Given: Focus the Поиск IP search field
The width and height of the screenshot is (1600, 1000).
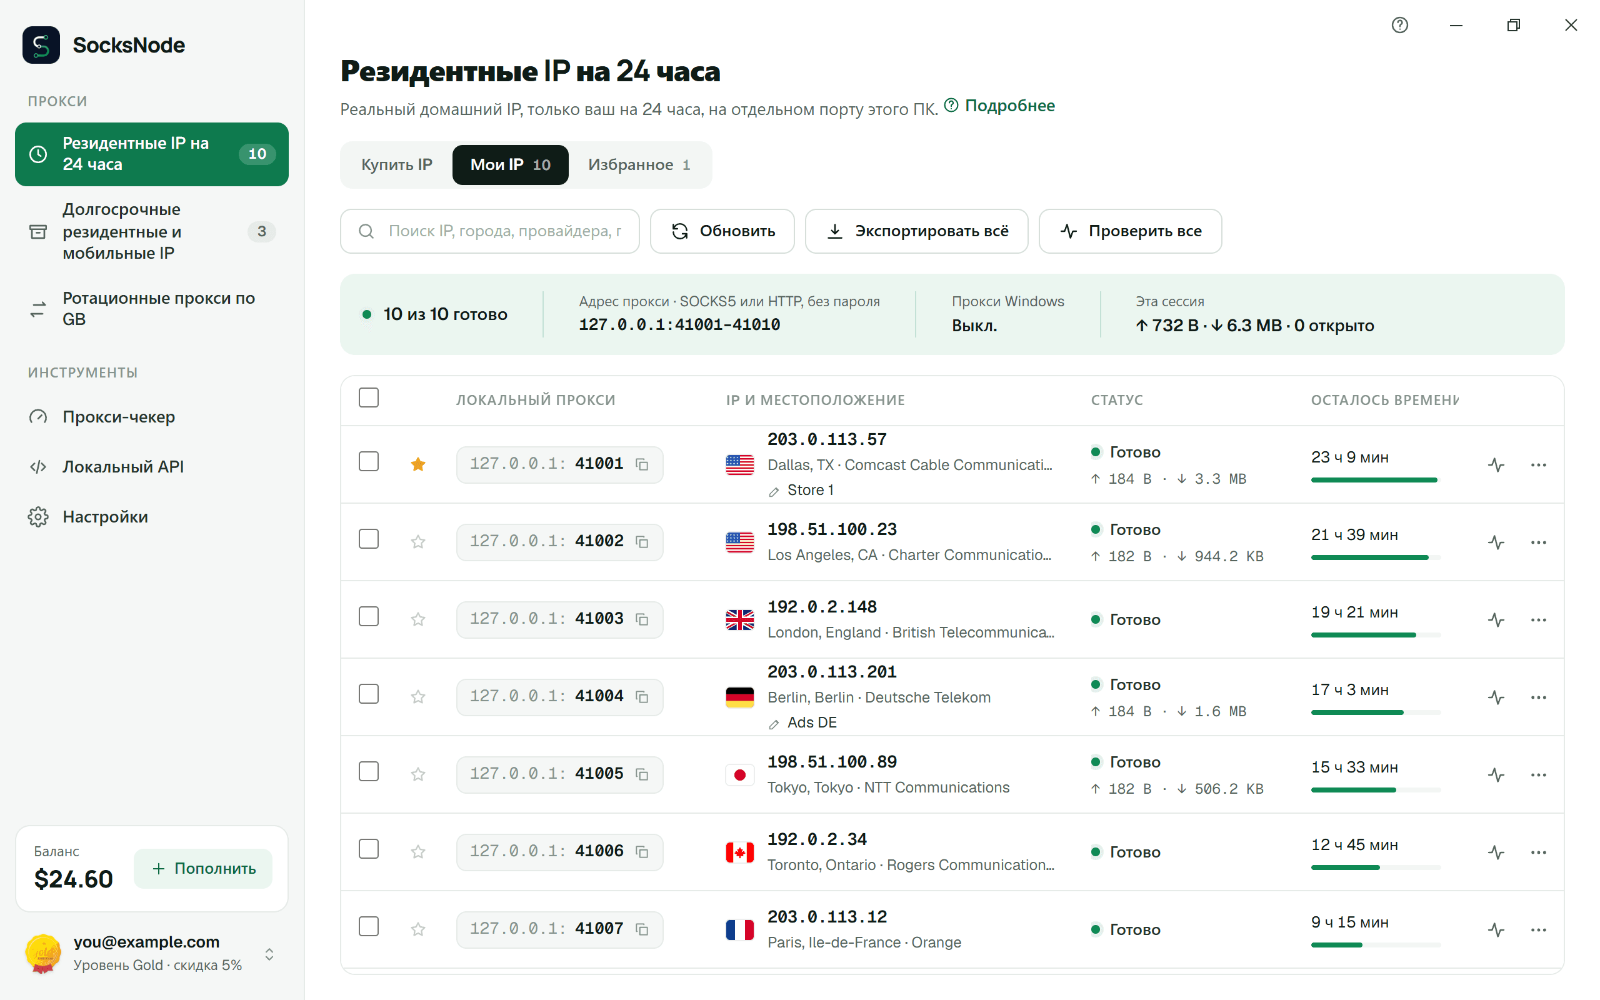Looking at the screenshot, I should (x=490, y=231).
